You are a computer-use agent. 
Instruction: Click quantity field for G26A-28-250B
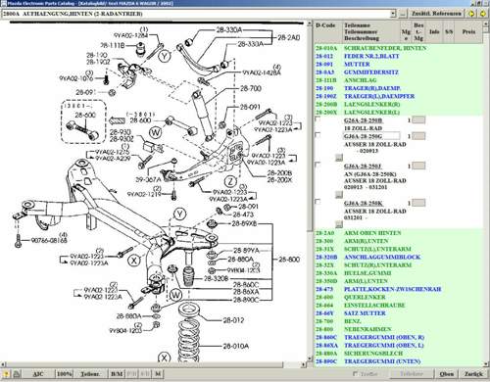(x=418, y=119)
